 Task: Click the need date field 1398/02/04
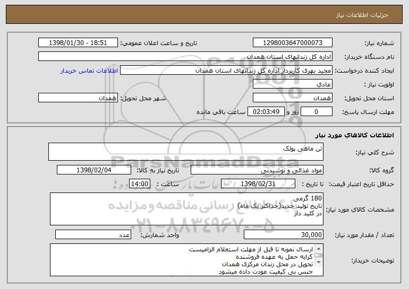tap(94, 170)
